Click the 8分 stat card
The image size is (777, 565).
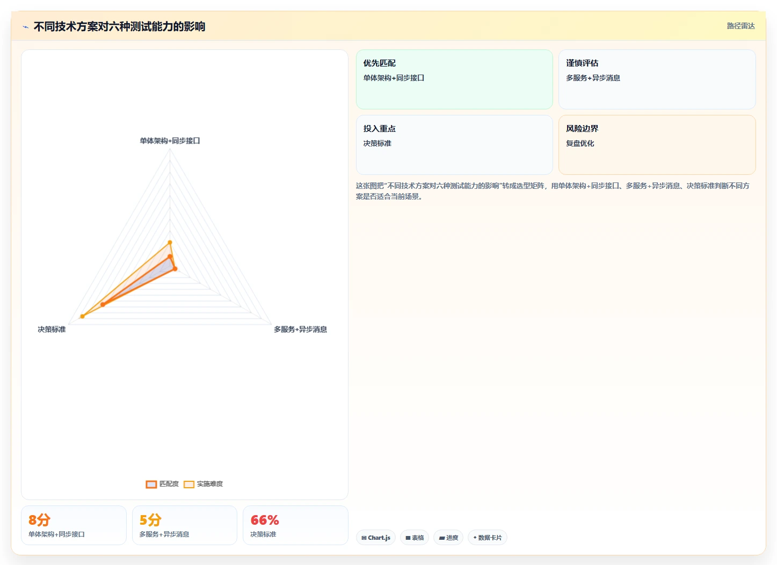click(x=74, y=525)
